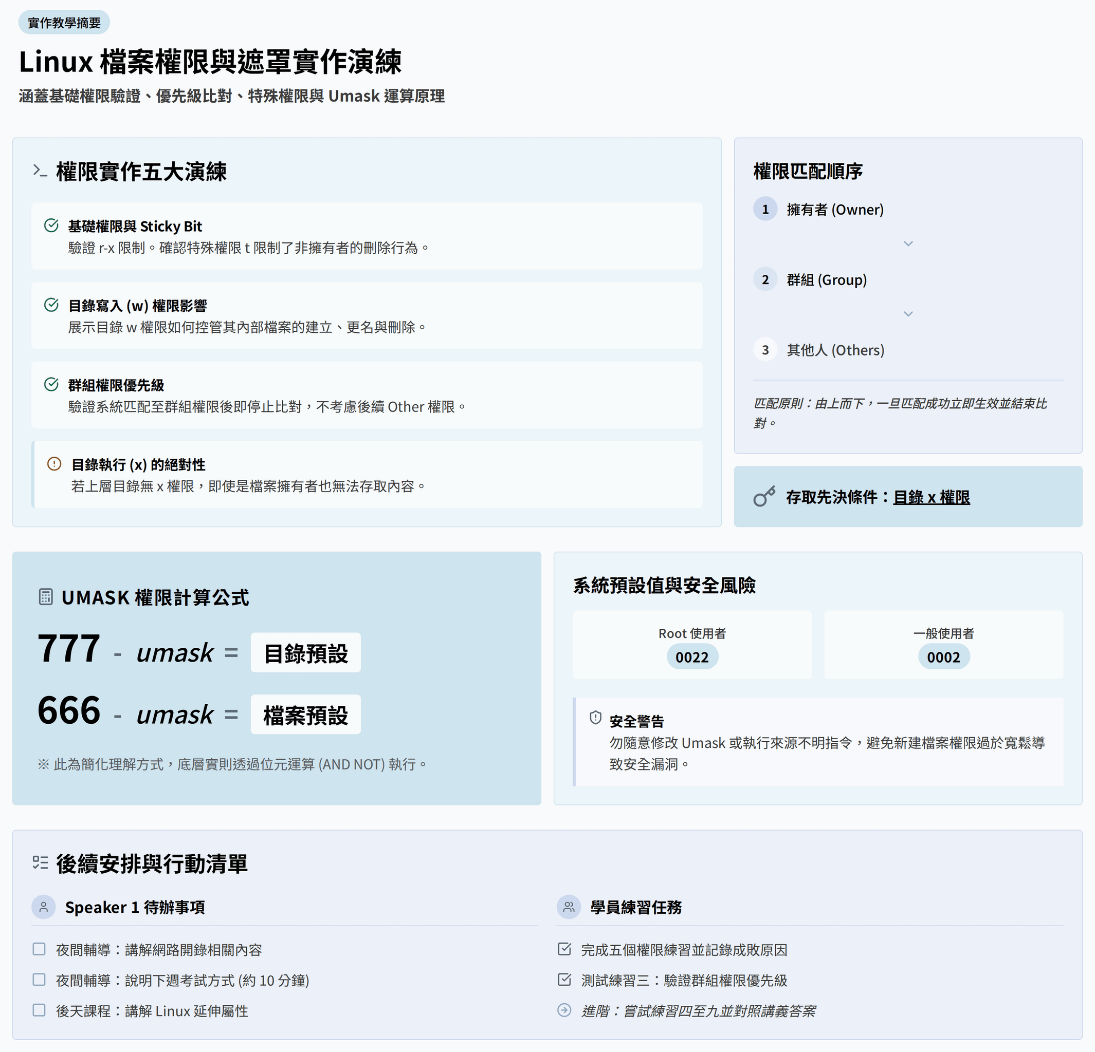Click the 目錄預設 result button
This screenshot has height=1052, width=1095.
coord(305,652)
